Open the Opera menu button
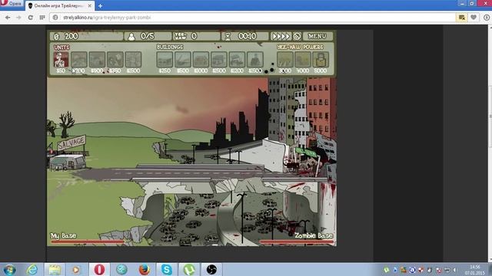Screen dimensions: 492x276 point(12,4)
